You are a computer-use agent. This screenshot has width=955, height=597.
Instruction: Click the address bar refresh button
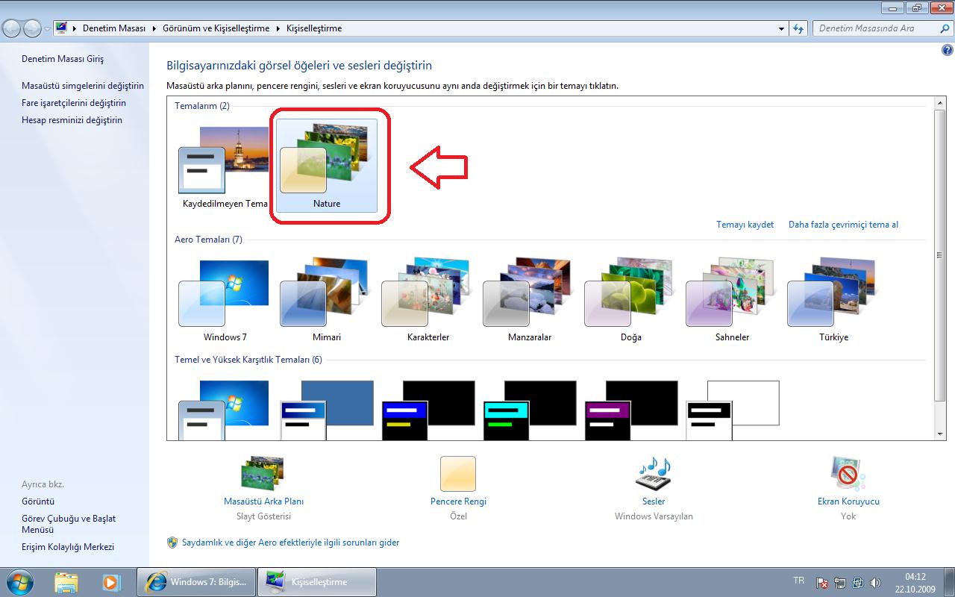coord(798,28)
